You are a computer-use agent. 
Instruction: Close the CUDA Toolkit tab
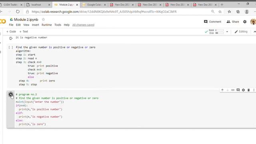point(21,5)
